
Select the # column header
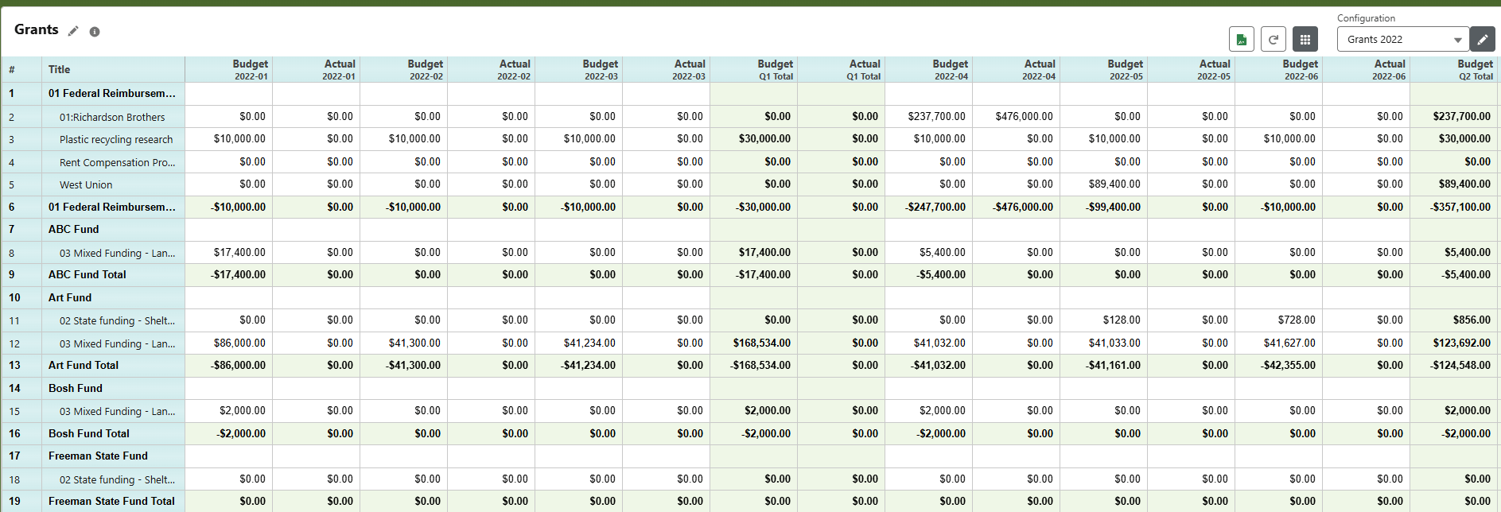click(21, 69)
